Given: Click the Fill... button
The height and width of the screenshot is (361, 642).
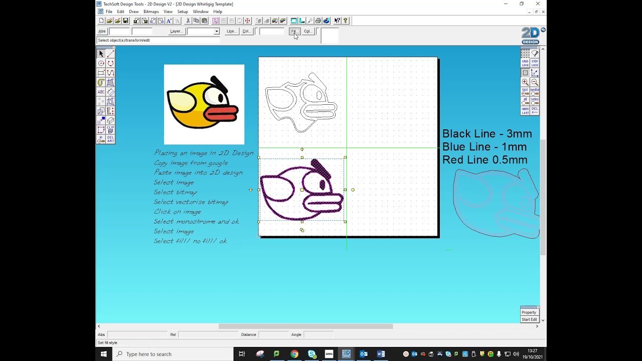Looking at the screenshot, I should click(294, 31).
